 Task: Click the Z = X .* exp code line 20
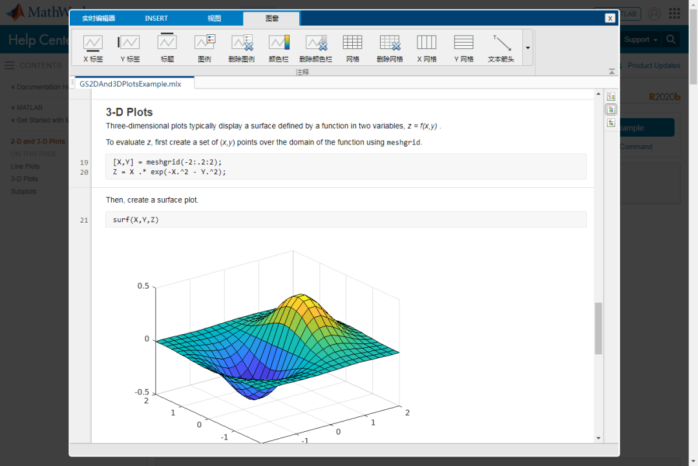click(x=169, y=172)
